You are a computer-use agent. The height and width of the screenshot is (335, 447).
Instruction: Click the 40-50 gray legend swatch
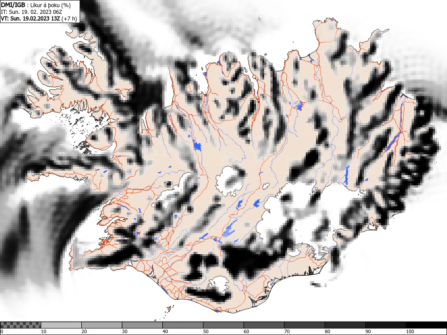183,325
